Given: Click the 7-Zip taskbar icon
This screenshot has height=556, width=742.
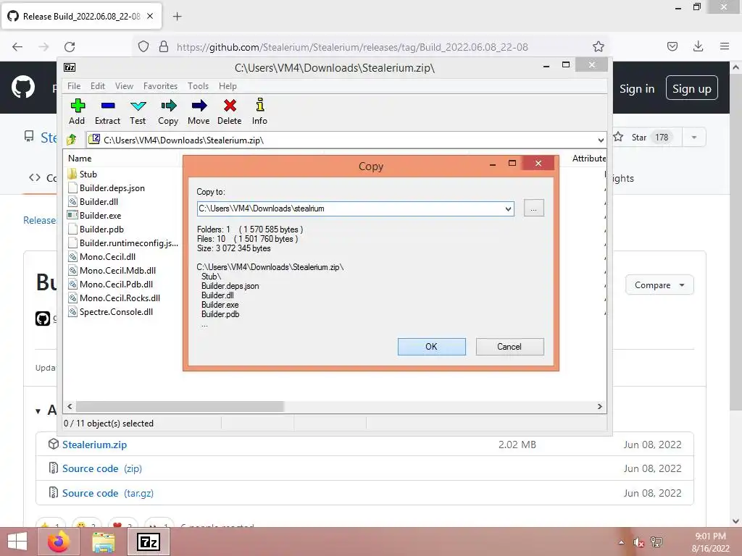Looking at the screenshot, I should pos(149,542).
